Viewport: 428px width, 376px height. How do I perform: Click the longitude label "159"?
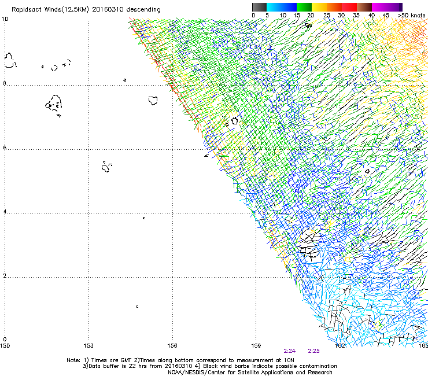tap(256, 346)
